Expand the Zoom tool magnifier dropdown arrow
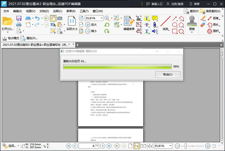225x151 pixels. coord(112,18)
